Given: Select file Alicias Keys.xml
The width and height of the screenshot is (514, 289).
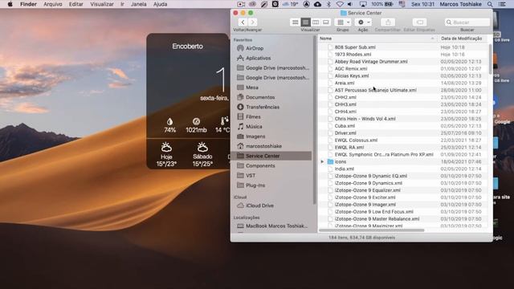Looking at the screenshot, I should point(352,75).
